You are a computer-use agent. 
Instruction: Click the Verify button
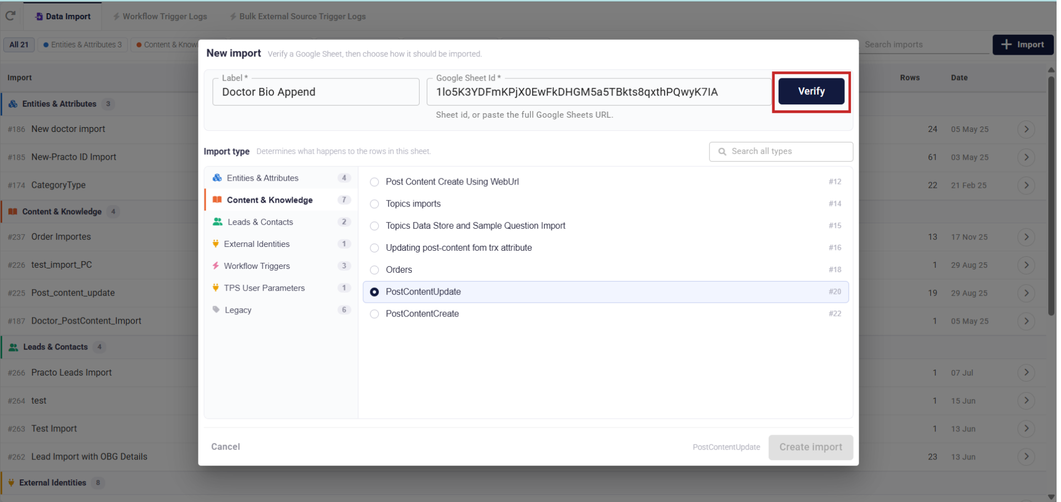[x=811, y=91]
